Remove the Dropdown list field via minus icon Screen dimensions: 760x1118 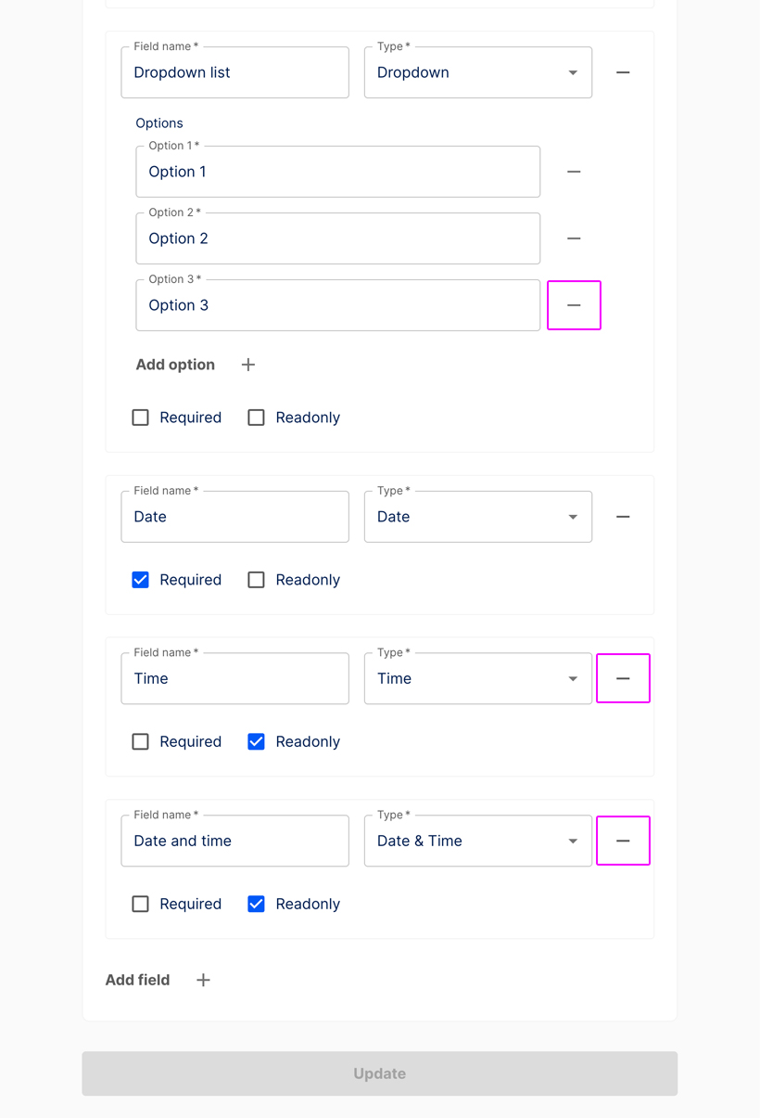[622, 71]
